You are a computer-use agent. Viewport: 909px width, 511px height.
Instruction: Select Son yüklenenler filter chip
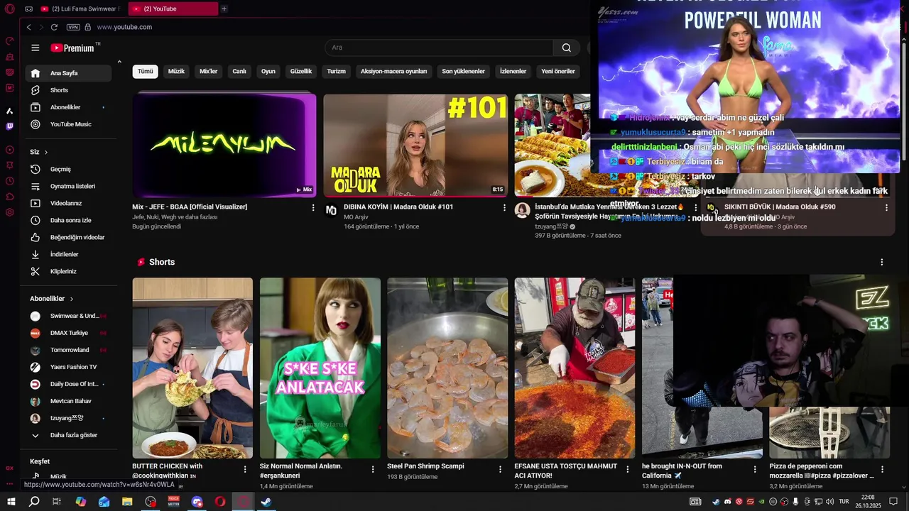[x=463, y=71]
